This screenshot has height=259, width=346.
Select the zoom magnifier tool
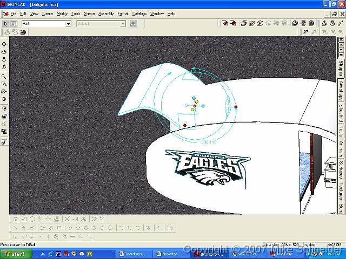pyautogui.click(x=4, y=77)
